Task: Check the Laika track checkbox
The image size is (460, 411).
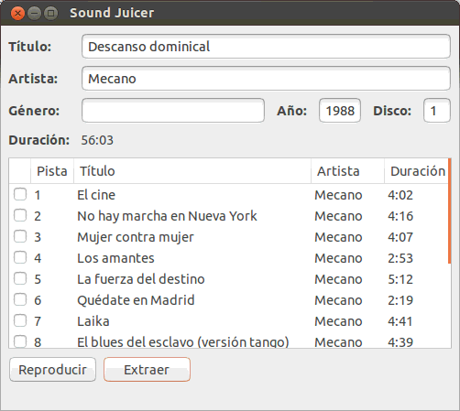Action: point(20,320)
